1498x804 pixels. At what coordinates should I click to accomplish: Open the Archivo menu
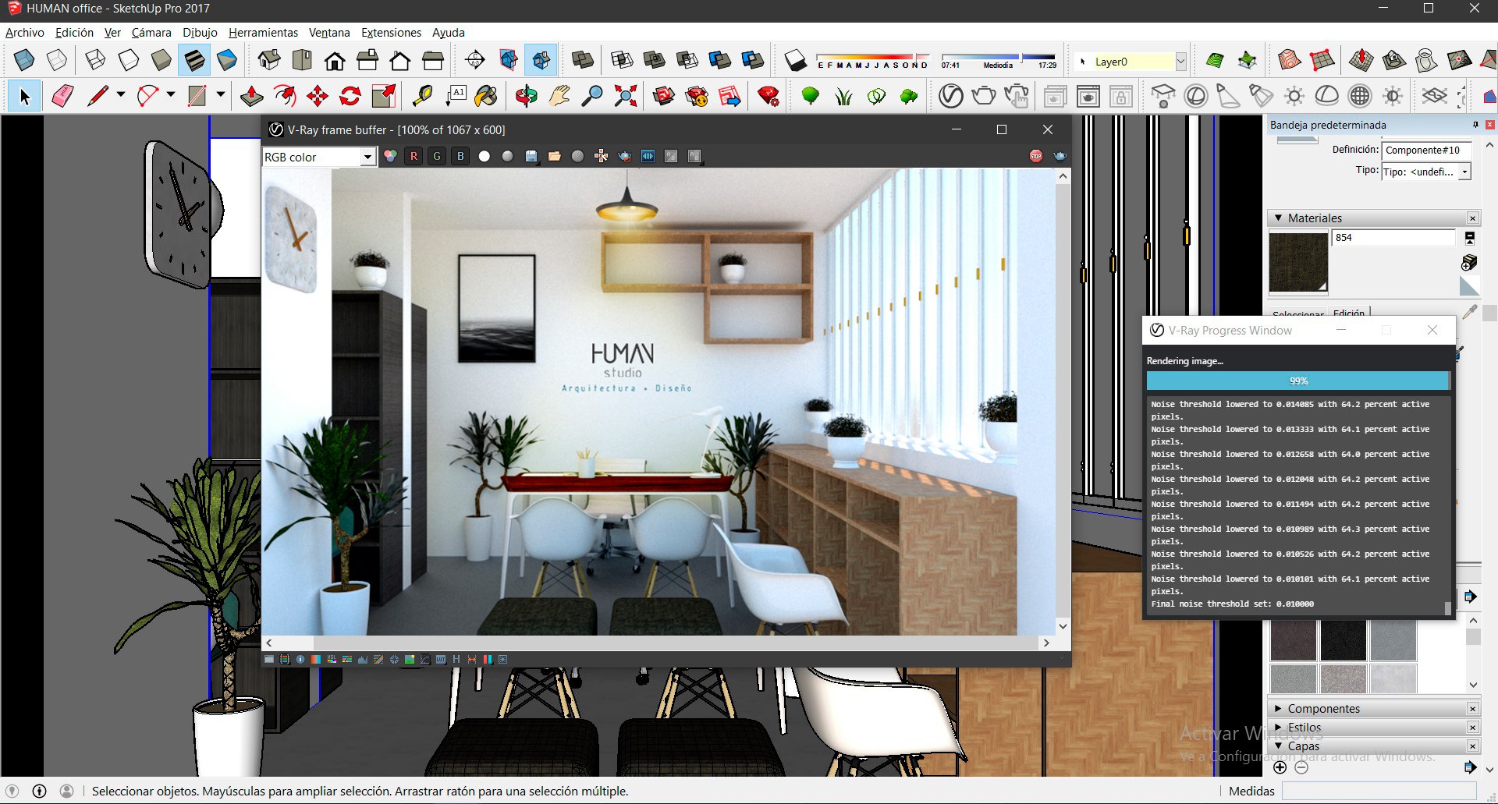25,33
